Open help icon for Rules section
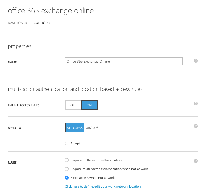Image resolution: width=206 pixels, height=195 pixels. point(196,161)
